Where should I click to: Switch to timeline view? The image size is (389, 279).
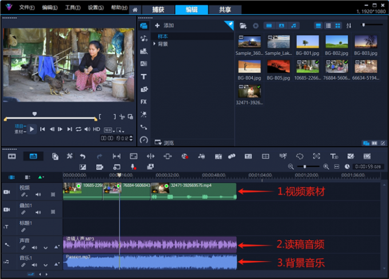click(x=33, y=156)
